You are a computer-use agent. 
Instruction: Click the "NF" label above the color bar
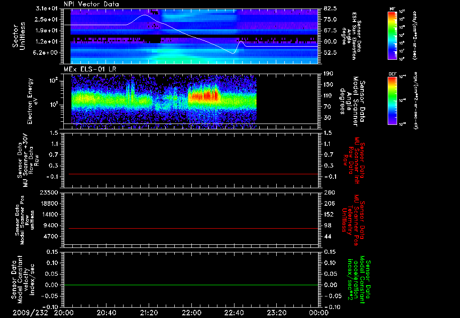click(393, 9)
